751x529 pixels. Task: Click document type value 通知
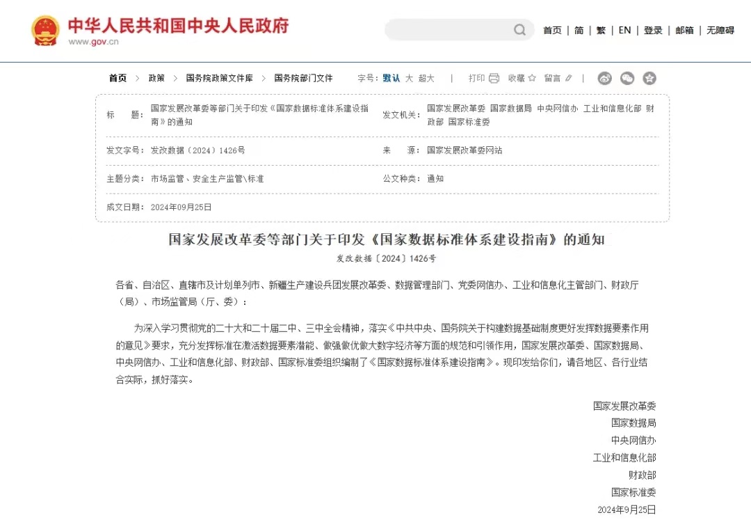(x=435, y=179)
